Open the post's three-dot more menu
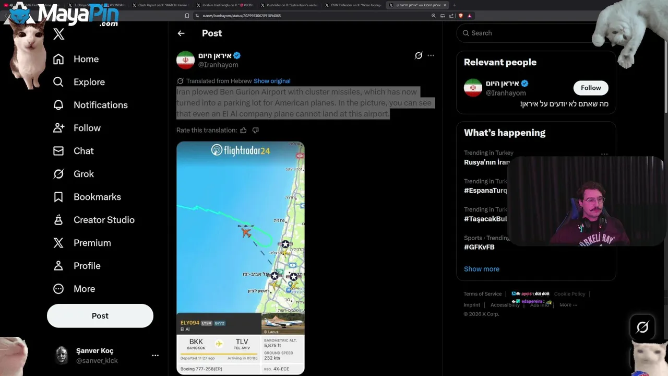668x376 pixels. click(x=431, y=55)
